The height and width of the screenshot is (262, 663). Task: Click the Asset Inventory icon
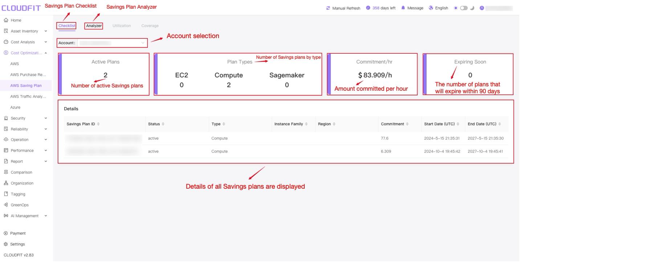coord(6,31)
